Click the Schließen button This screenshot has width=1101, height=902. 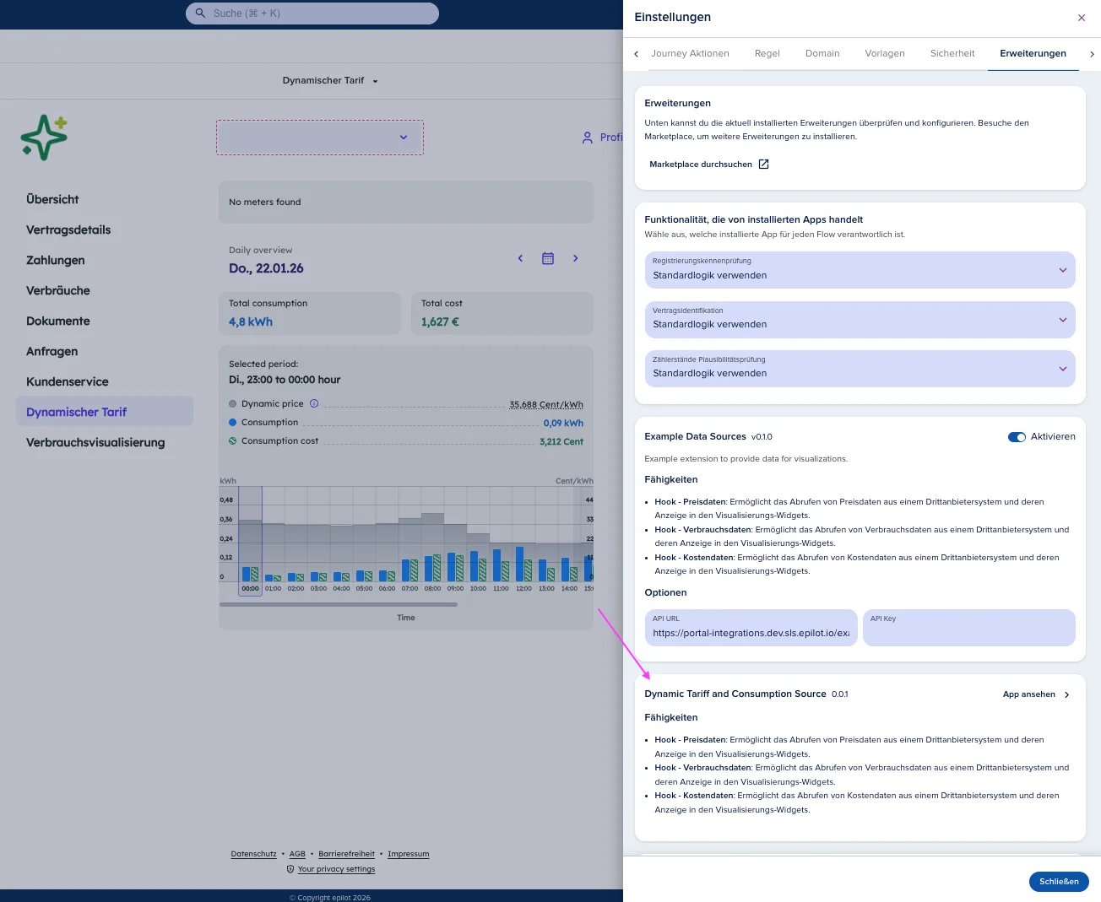(1059, 882)
